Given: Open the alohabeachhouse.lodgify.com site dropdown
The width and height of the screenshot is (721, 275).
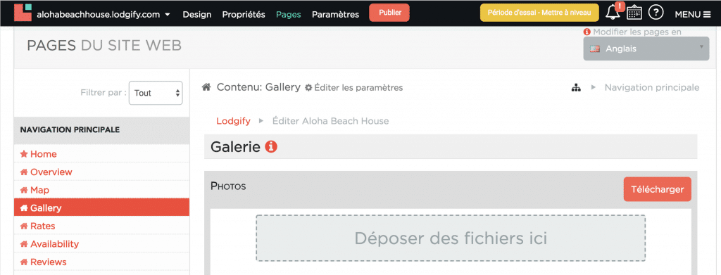Looking at the screenshot, I should tap(104, 14).
